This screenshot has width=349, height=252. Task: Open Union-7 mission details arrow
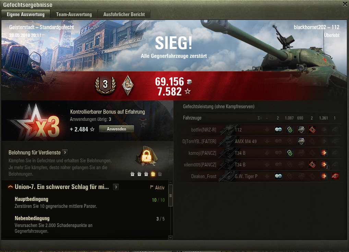point(116,187)
